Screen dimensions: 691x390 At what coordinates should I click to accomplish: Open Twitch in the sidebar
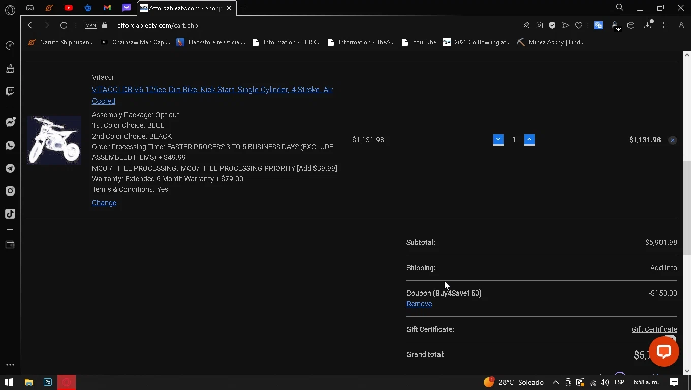(10, 91)
